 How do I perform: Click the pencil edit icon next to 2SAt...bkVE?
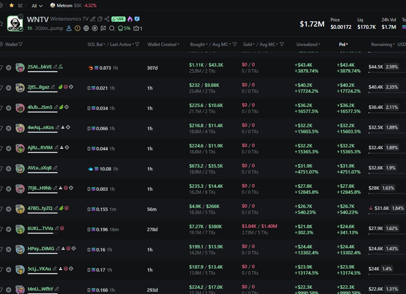point(55,67)
